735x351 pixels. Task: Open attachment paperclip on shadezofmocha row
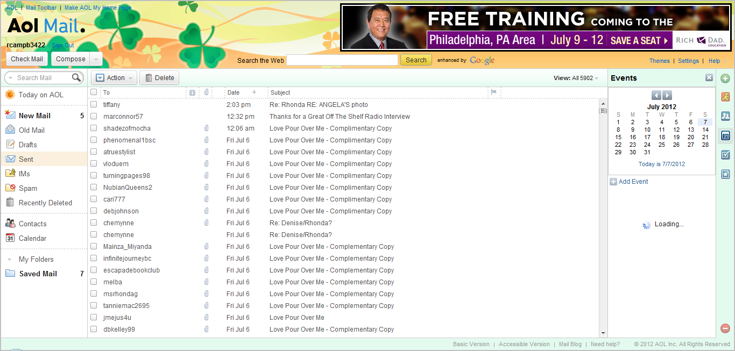tap(206, 128)
